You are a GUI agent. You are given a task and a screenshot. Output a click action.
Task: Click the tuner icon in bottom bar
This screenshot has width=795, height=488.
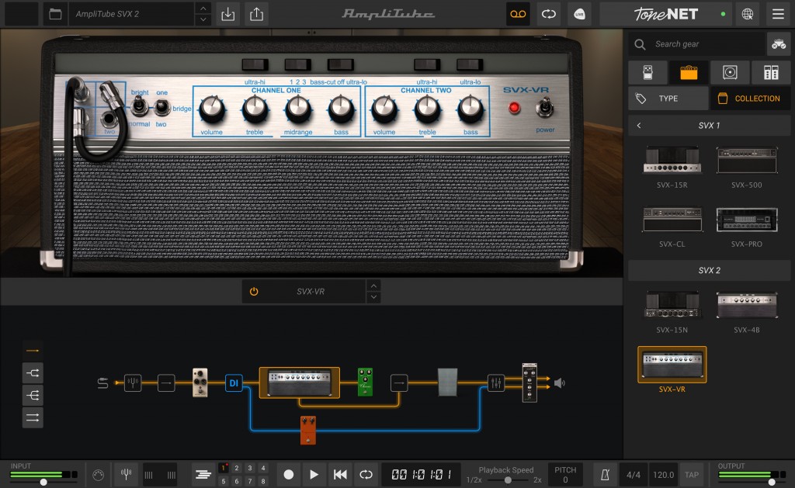click(126, 474)
